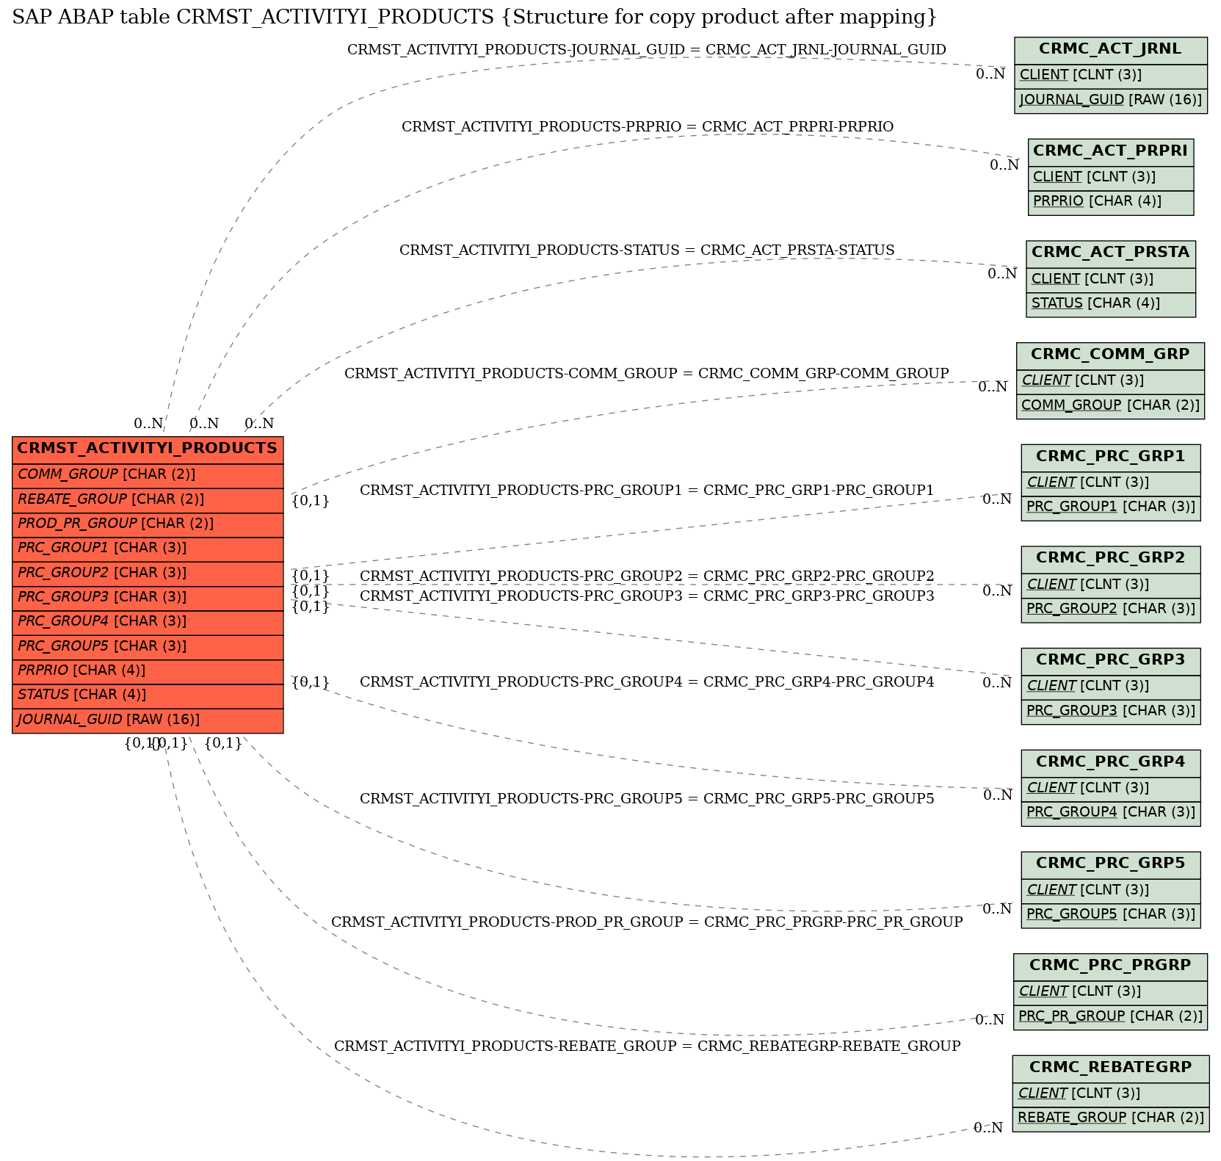Viewport: 1221px width, 1161px height.
Task: Open the CRMC_PRC_GRP3 table header
Action: coord(1110,661)
